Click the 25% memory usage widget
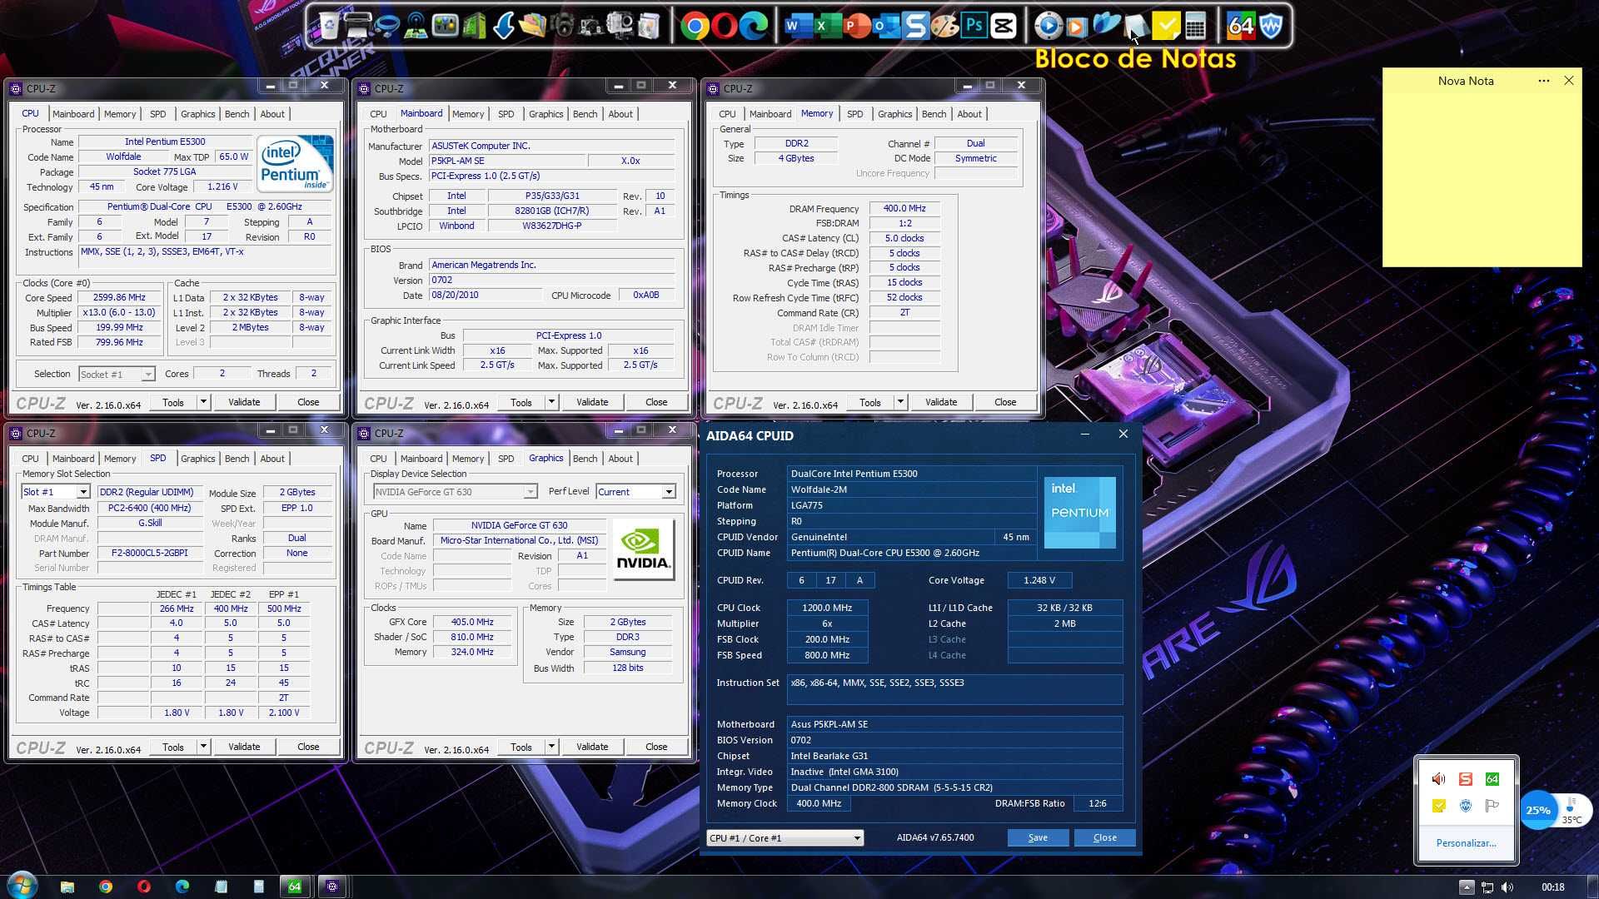Image resolution: width=1599 pixels, height=899 pixels. click(x=1538, y=810)
